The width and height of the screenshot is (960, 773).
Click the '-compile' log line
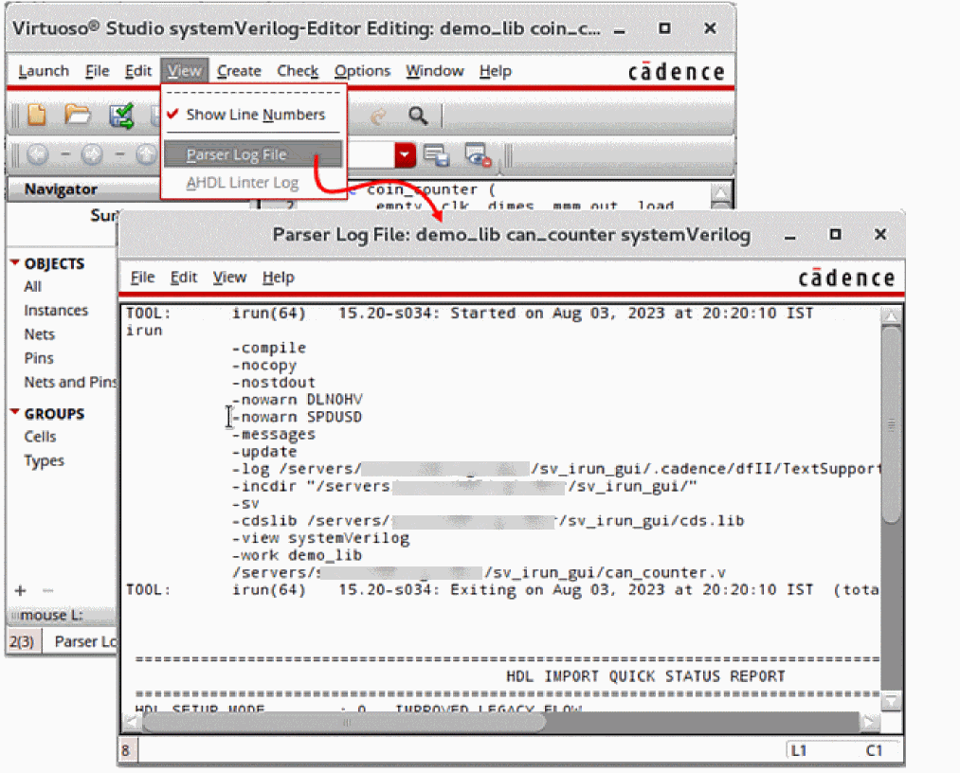tap(269, 348)
